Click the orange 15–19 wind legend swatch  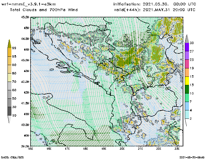pyautogui.click(x=187, y=72)
